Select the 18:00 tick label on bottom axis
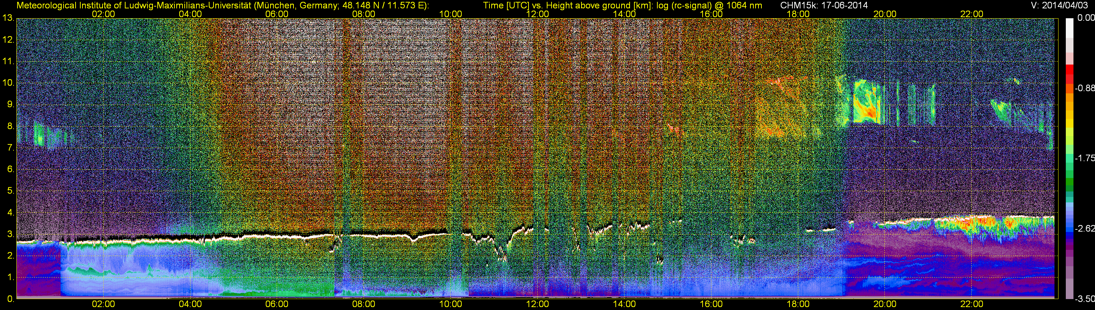This screenshot has width=1095, height=310. point(798,304)
